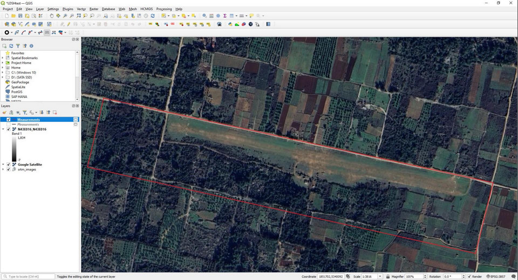Expand the Project Home tree item
The height and width of the screenshot is (280, 518).
point(3,63)
